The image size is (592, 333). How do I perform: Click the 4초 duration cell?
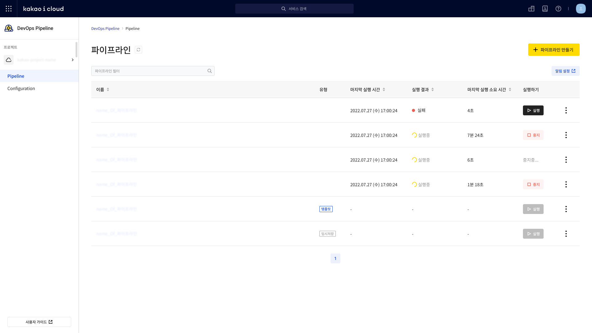[471, 110]
